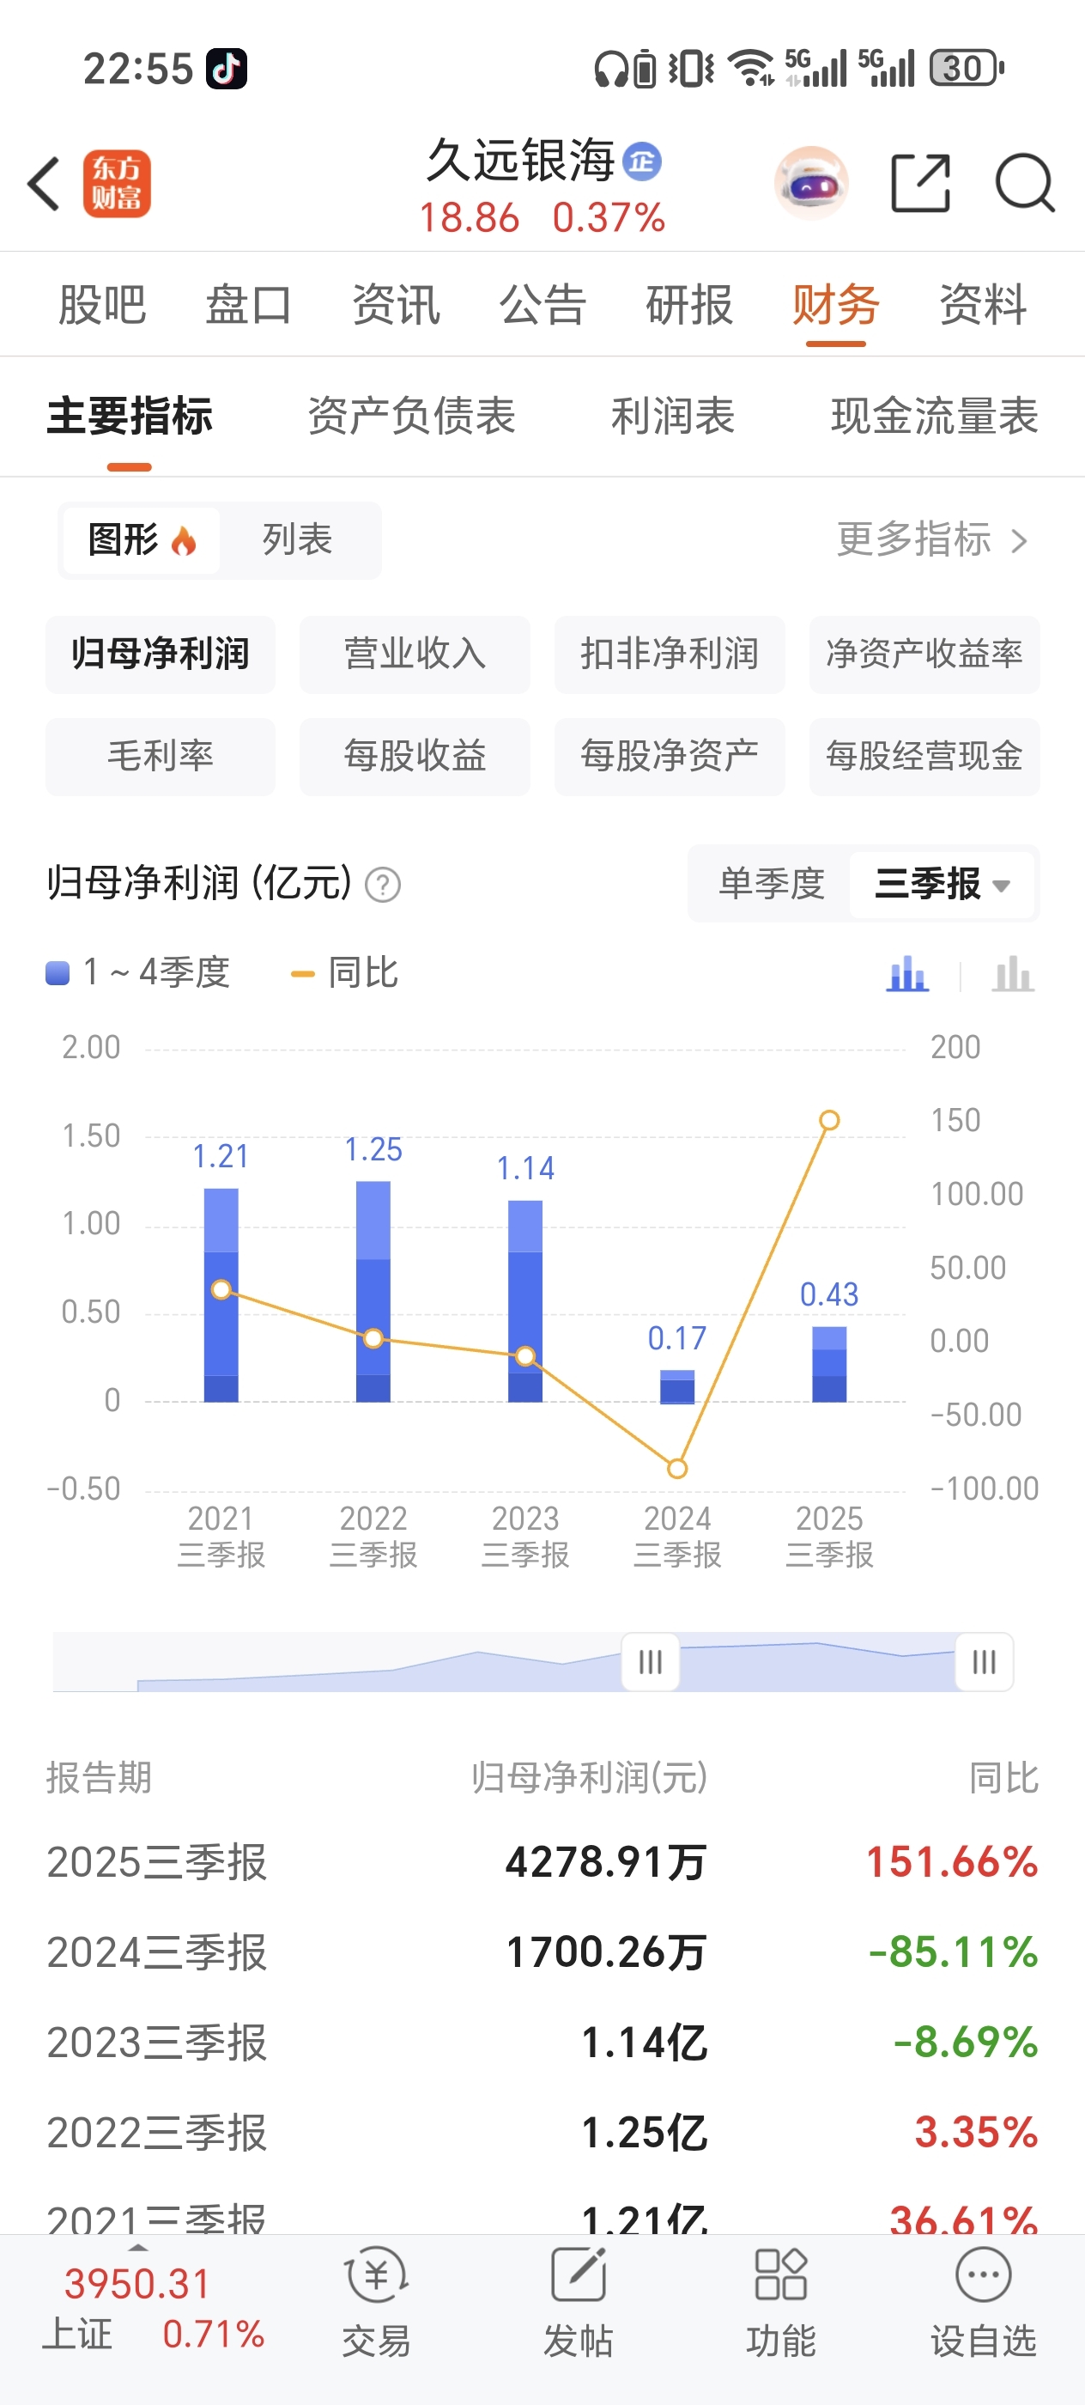Screen dimensions: 1085x2405
Task: Tap the -8.69% year-over-year value
Action: [966, 2042]
